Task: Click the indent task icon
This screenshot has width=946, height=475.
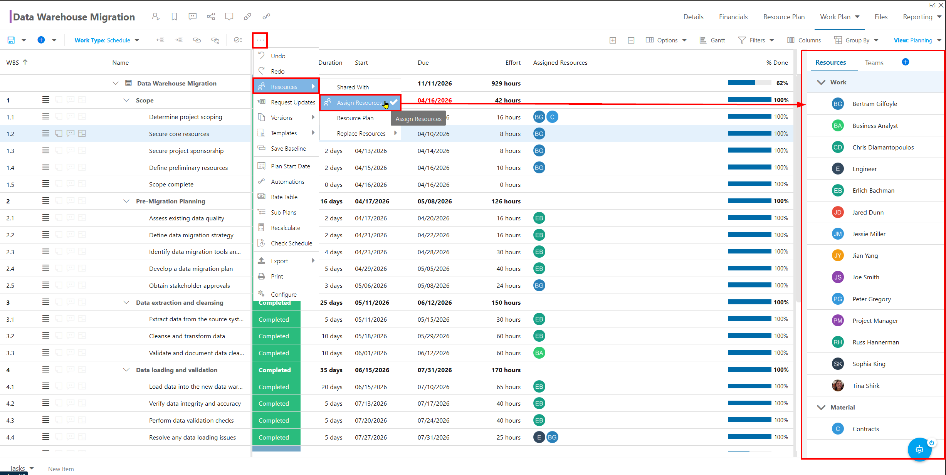Action: pos(178,40)
